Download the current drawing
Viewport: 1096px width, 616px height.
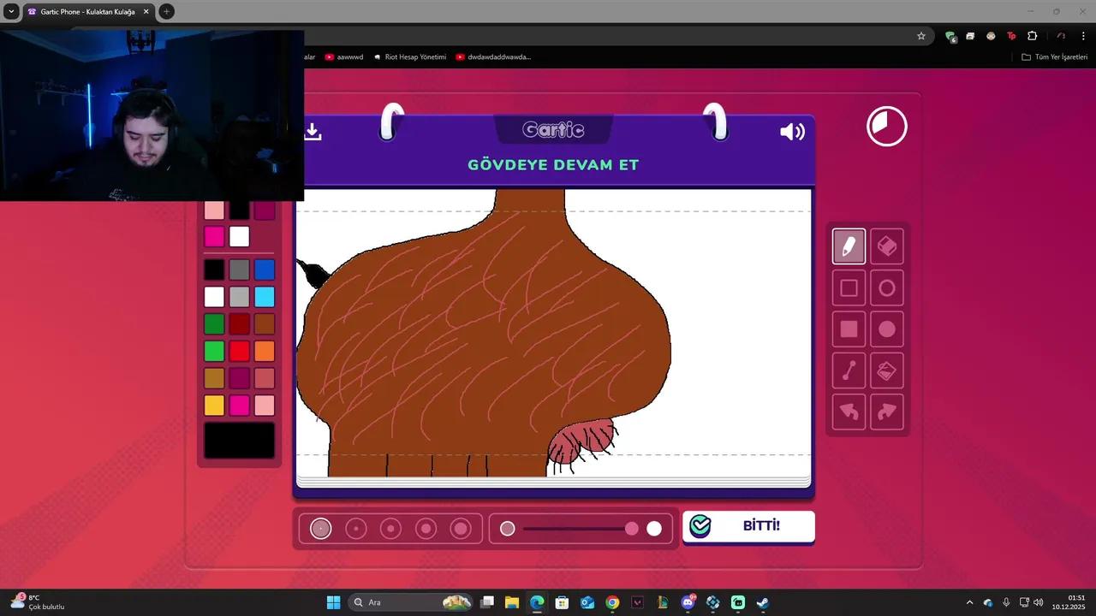pyautogui.click(x=312, y=131)
